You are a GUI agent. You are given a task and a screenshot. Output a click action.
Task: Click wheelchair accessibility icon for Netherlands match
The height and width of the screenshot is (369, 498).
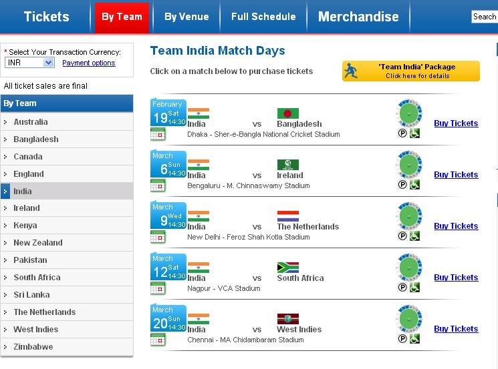click(x=414, y=236)
